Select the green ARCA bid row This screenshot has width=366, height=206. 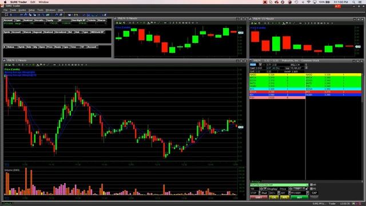tap(277, 78)
